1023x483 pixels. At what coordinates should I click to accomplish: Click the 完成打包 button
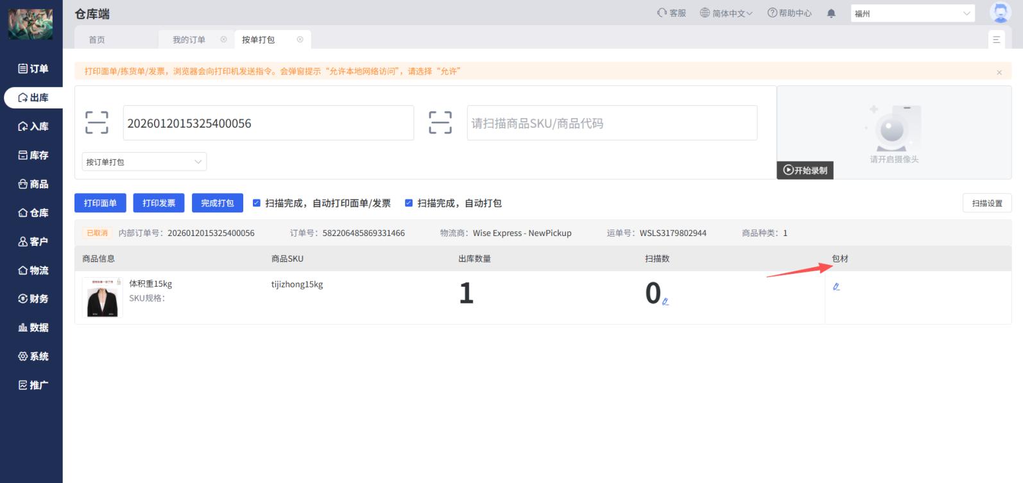tap(218, 203)
